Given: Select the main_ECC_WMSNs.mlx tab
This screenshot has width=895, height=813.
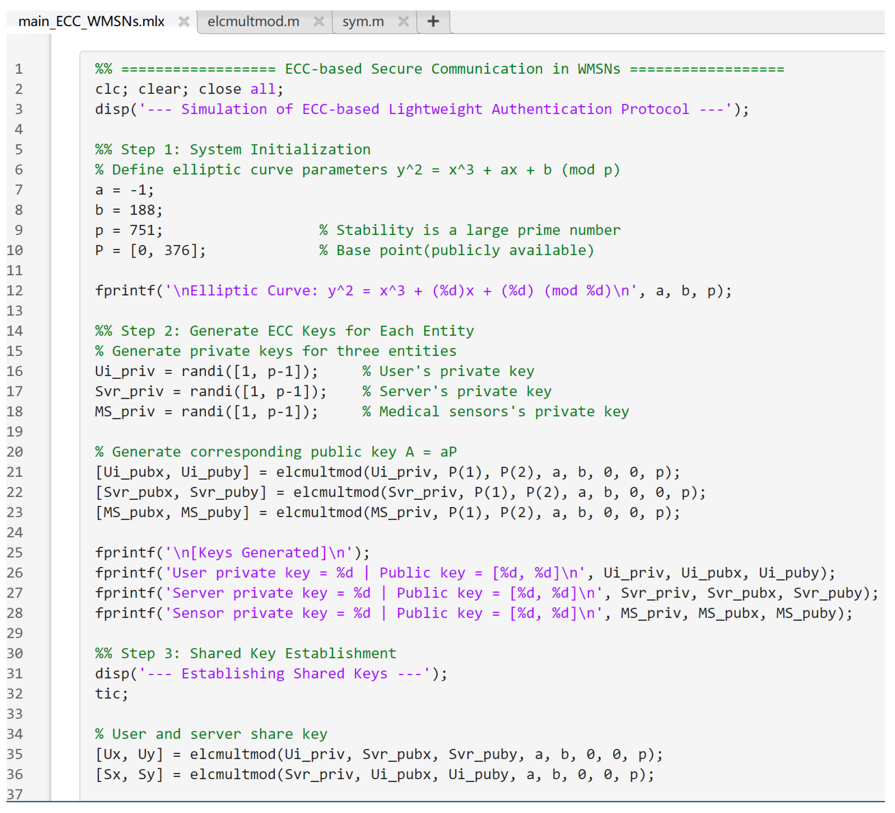Looking at the screenshot, I should [92, 21].
